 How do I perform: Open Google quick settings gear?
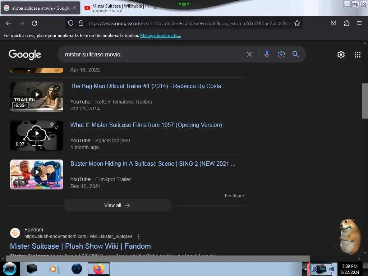pos(341,55)
